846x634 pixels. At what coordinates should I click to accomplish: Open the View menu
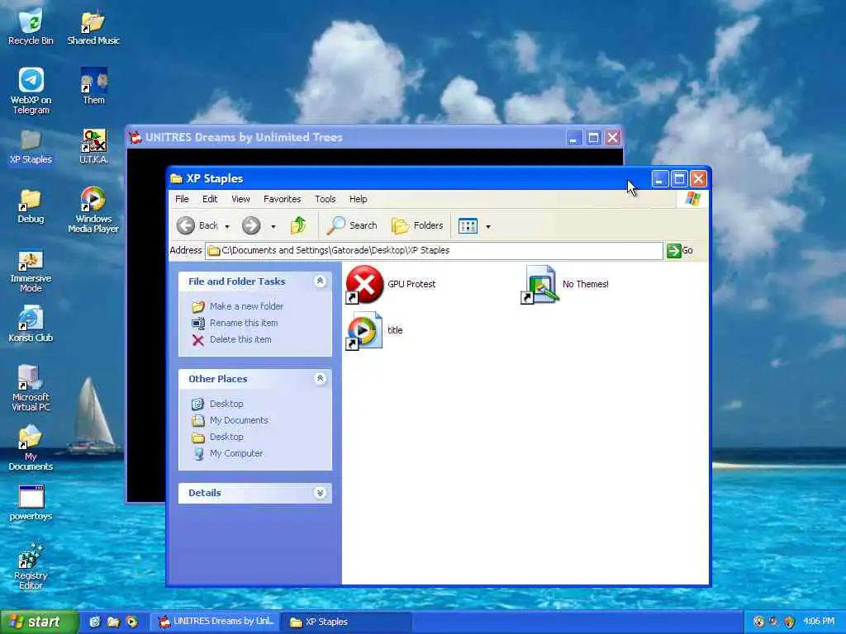(240, 199)
